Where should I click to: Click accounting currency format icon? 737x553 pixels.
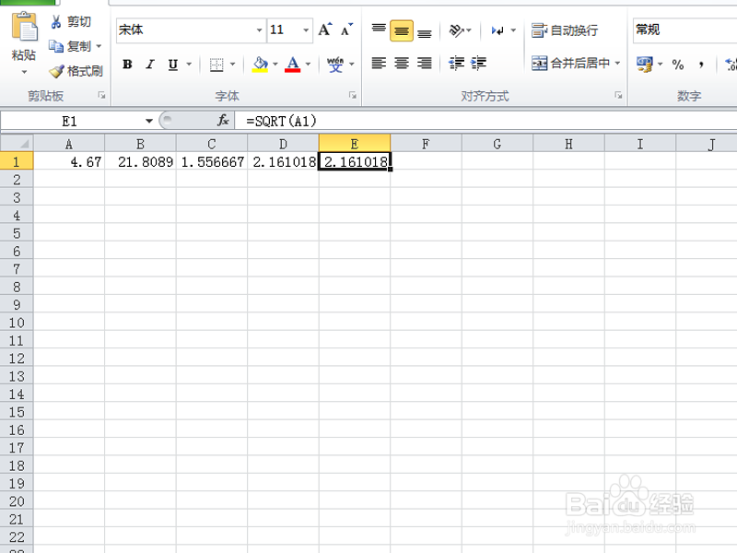pyautogui.click(x=644, y=64)
